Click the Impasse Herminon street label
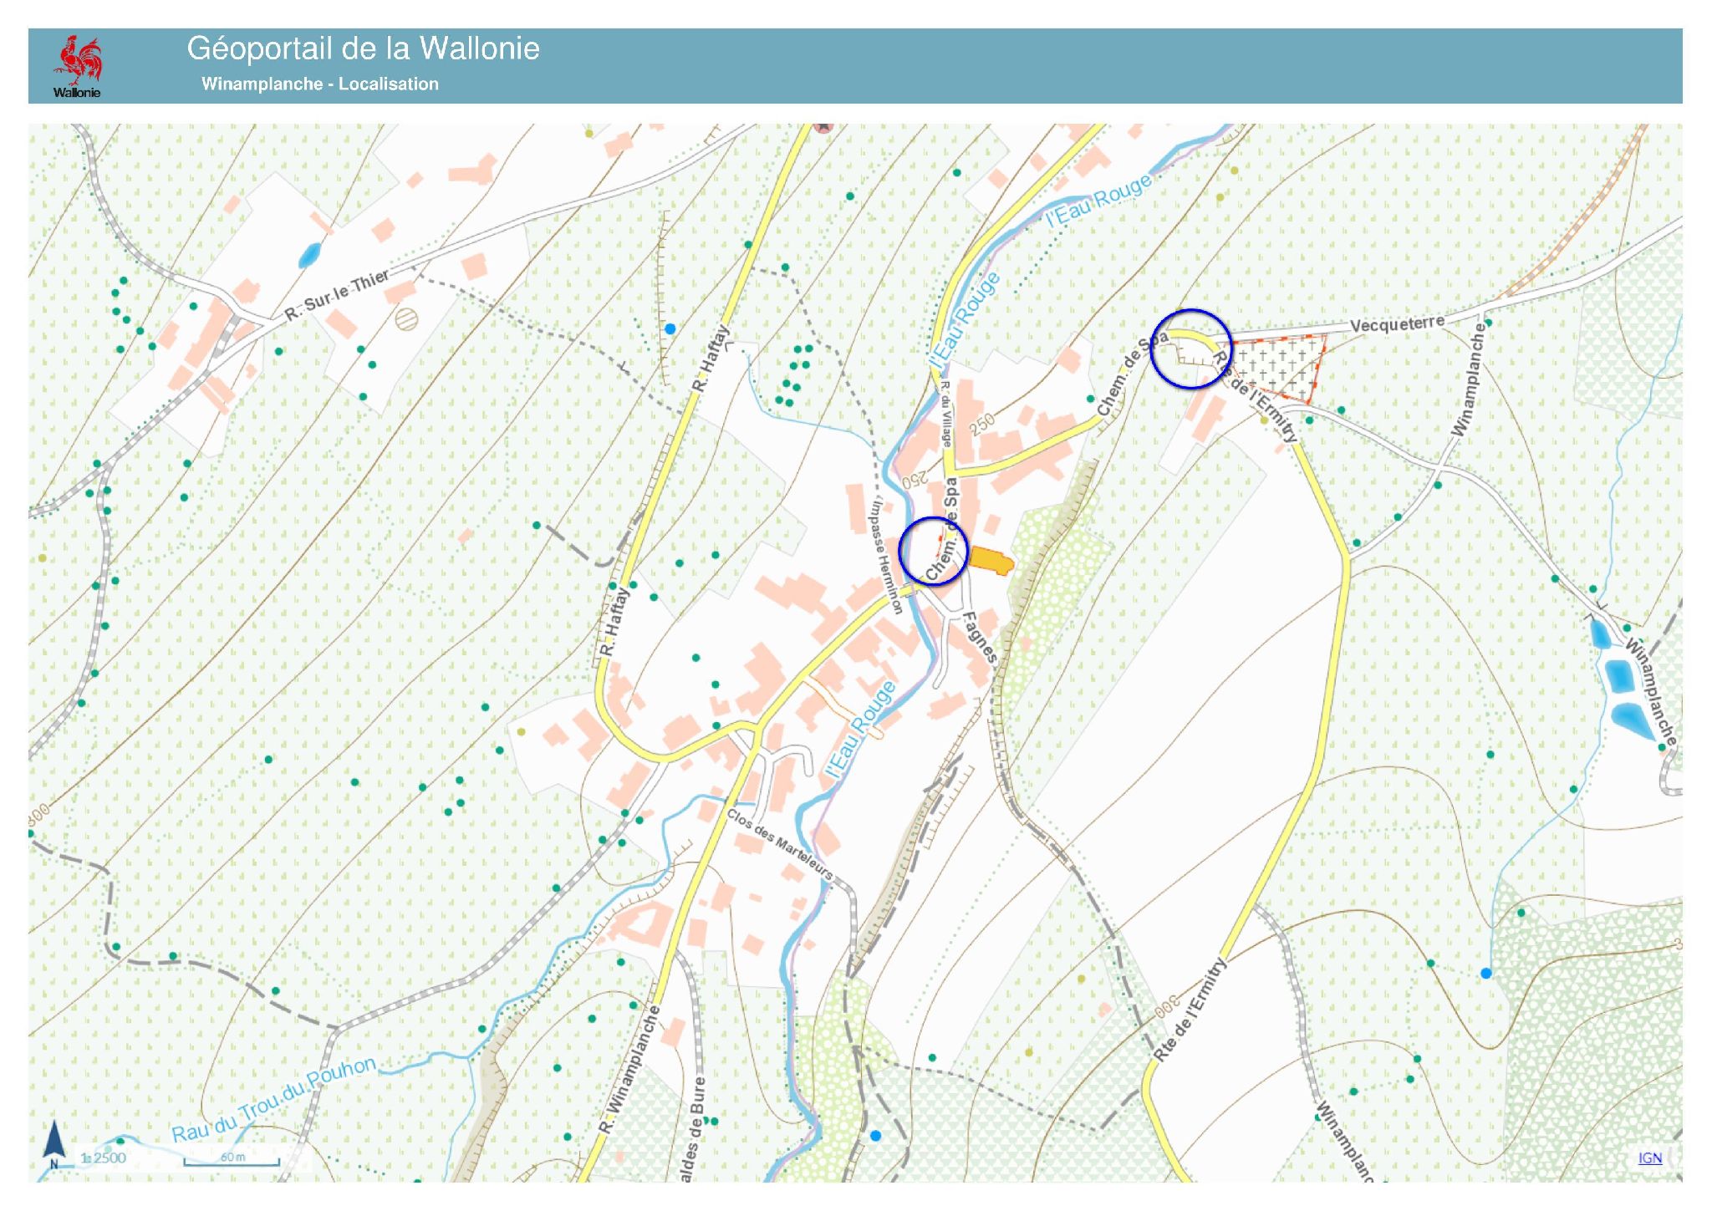Screen dimensions: 1712x1211 (885, 556)
